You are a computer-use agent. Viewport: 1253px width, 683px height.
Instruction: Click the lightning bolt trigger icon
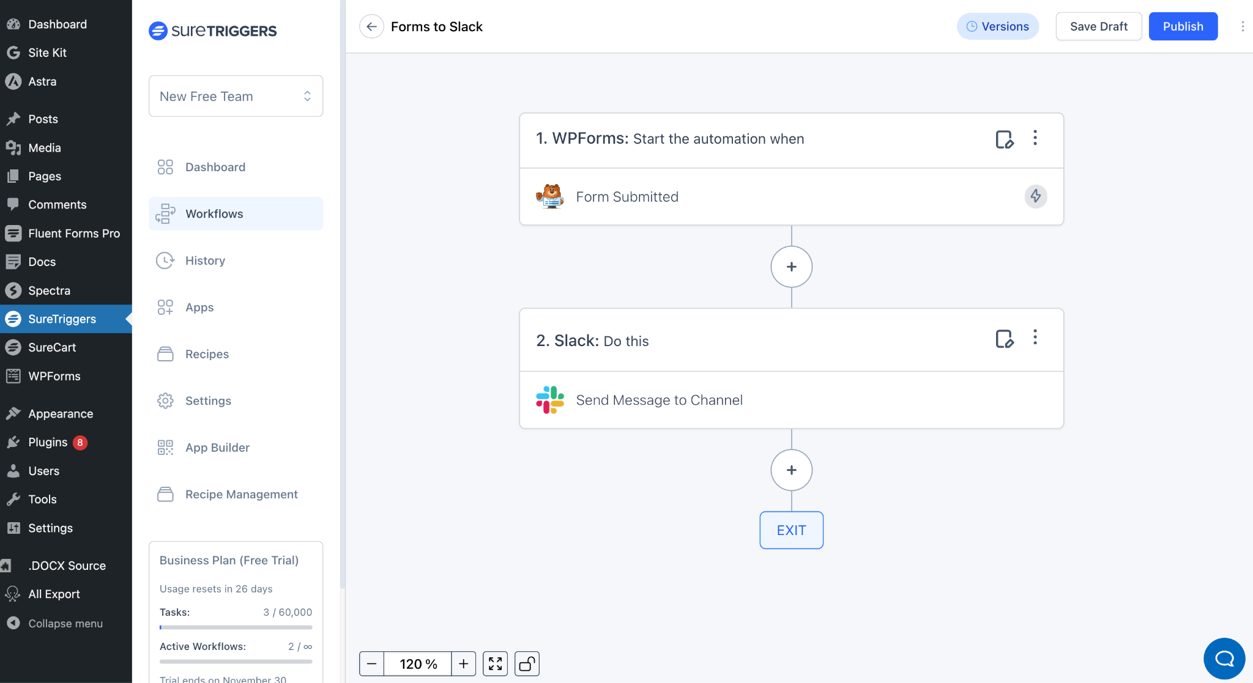coord(1036,196)
